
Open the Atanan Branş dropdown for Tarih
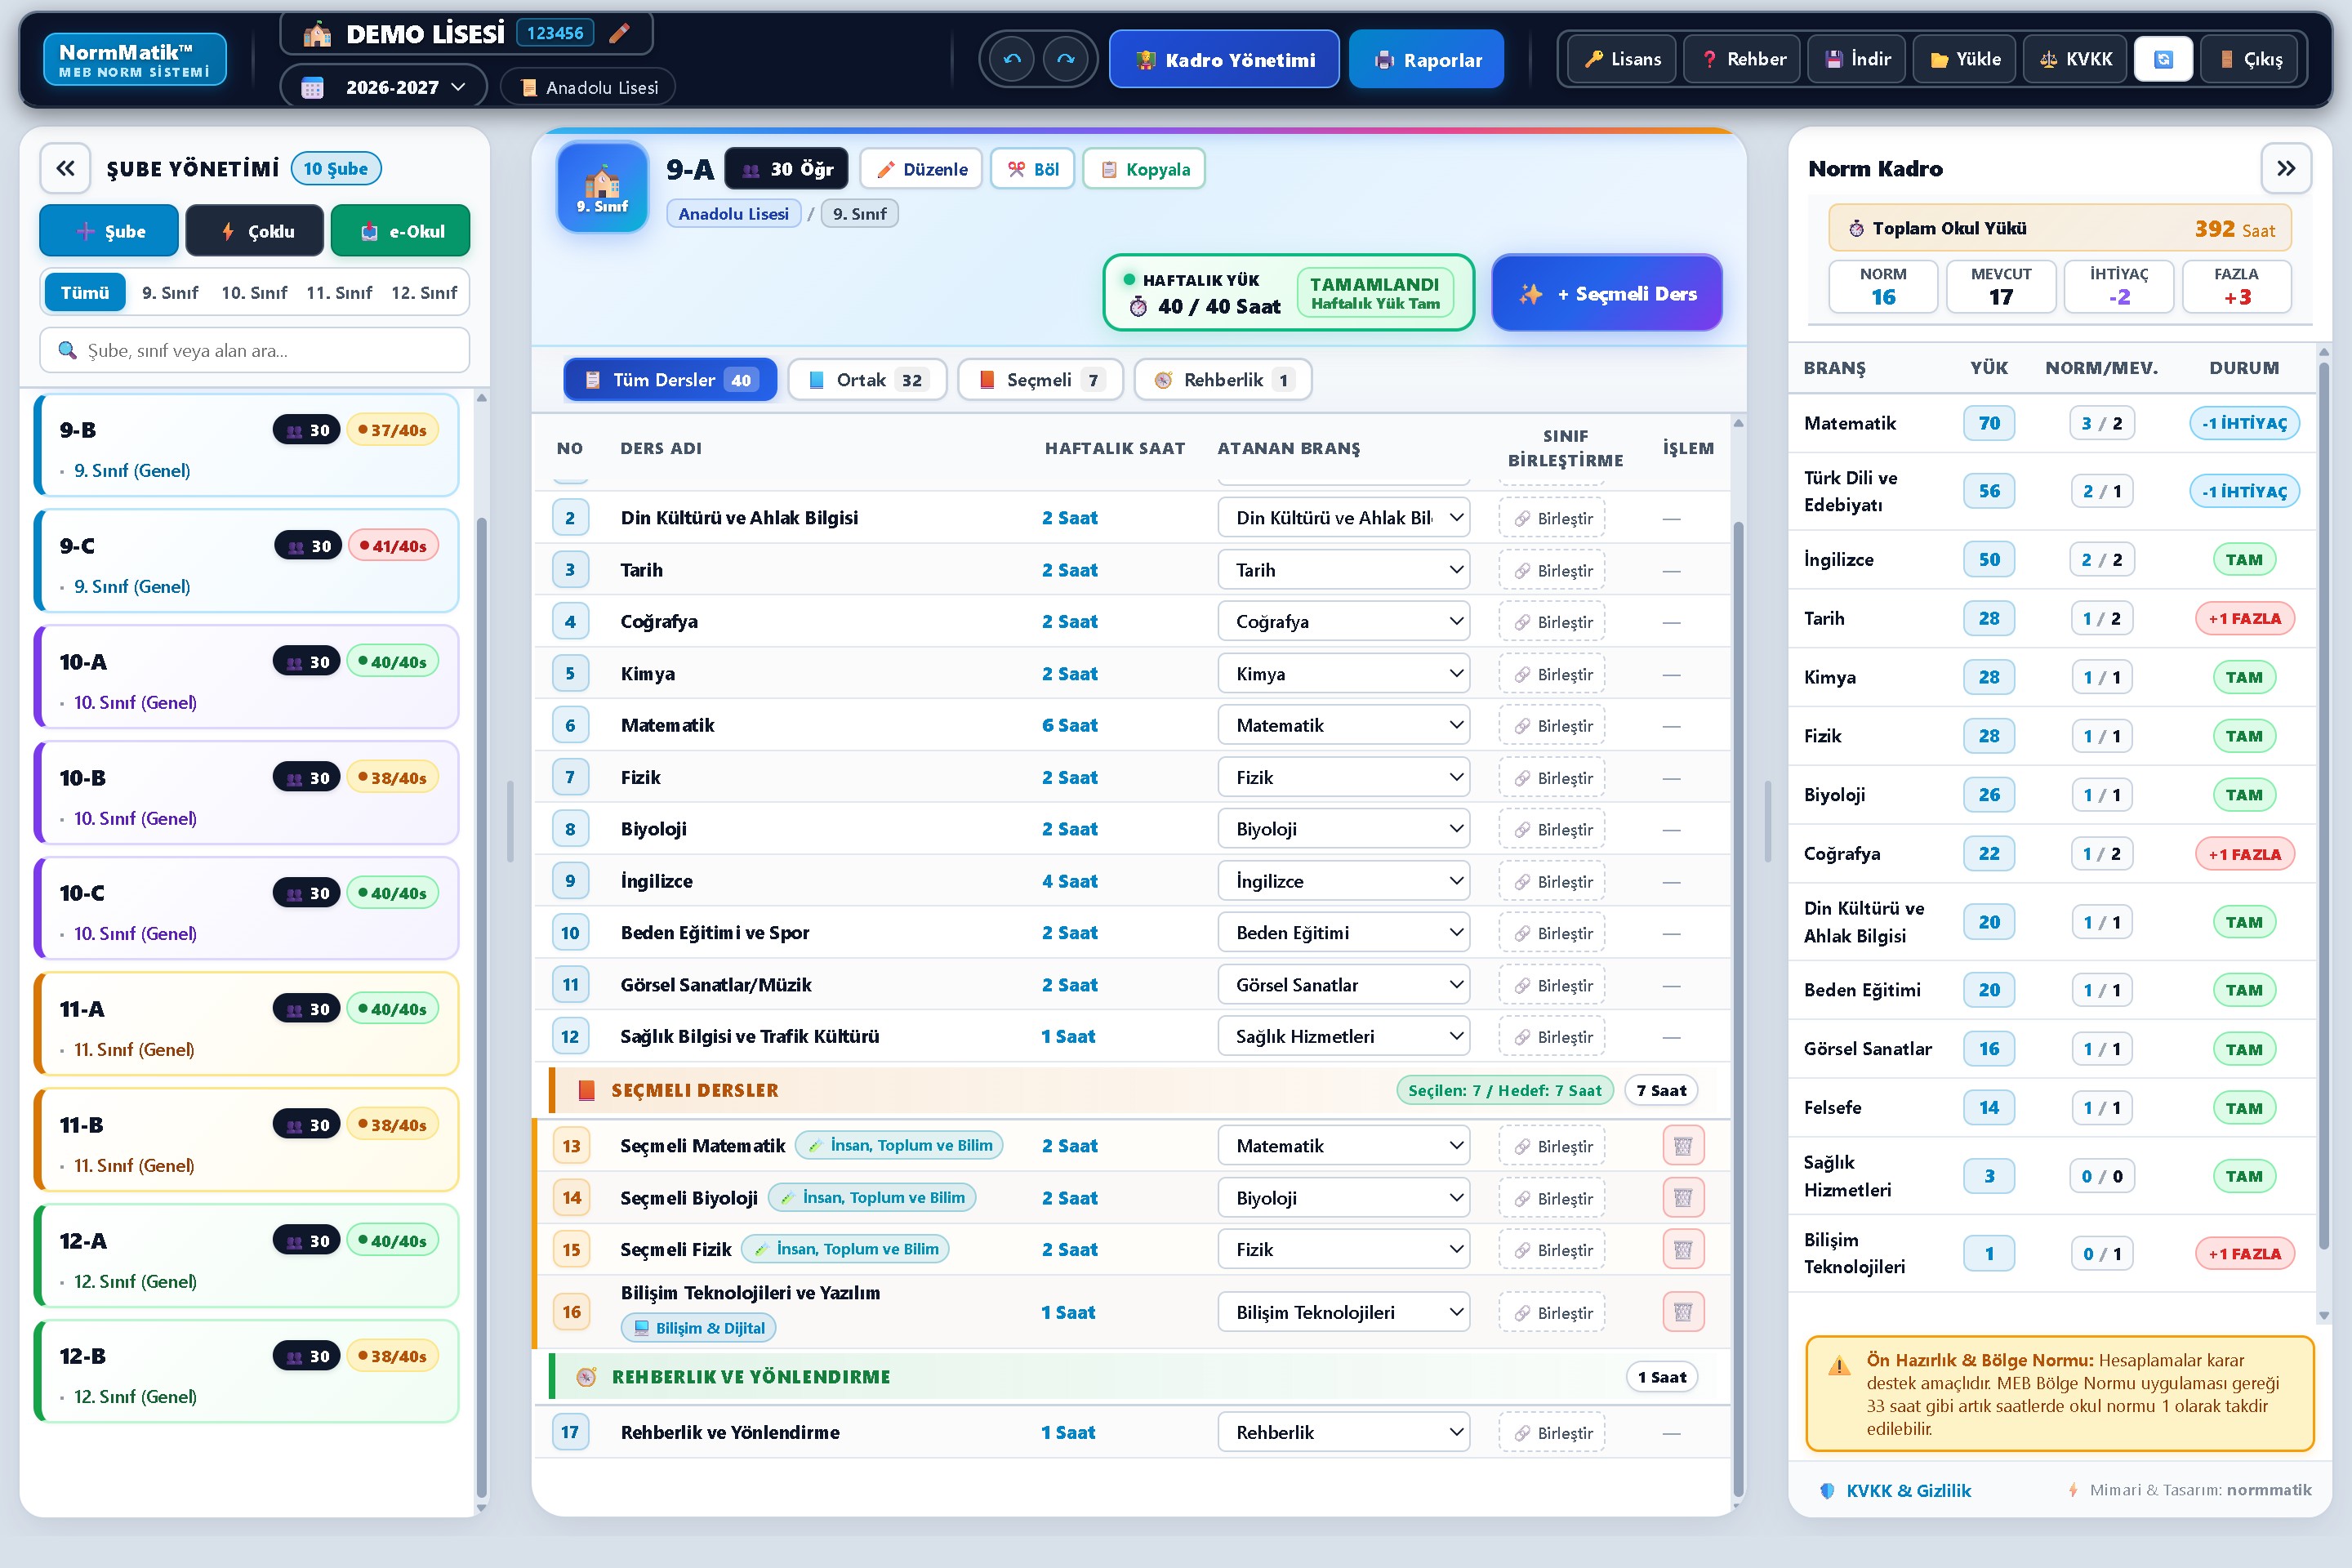coord(1343,570)
